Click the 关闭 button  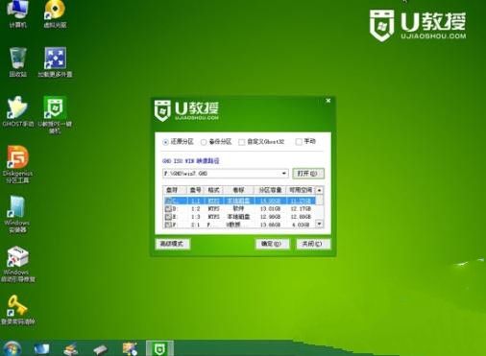(312, 244)
